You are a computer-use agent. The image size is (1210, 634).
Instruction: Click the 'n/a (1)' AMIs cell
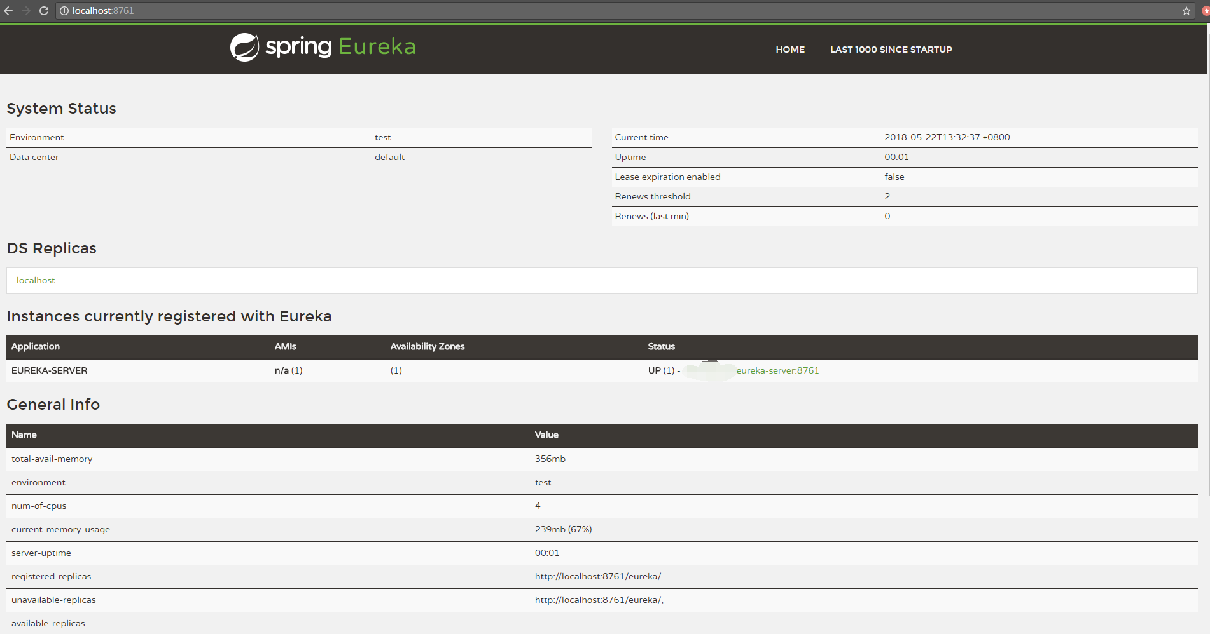click(x=289, y=370)
